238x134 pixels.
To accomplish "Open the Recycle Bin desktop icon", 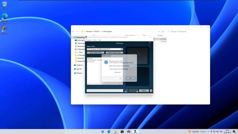I will pos(4,4).
